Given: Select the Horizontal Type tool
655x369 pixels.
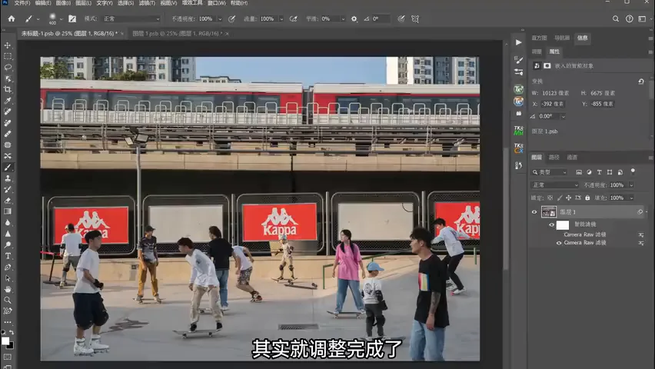Looking at the screenshot, I should coord(8,256).
